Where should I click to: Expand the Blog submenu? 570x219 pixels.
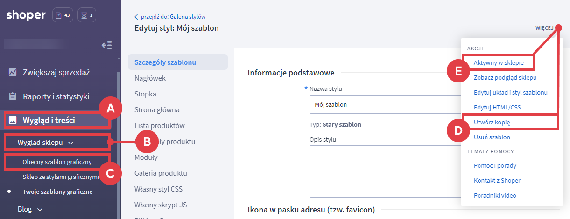pos(30,209)
